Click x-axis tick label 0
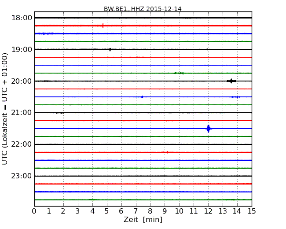 pyautogui.click(x=34, y=211)
